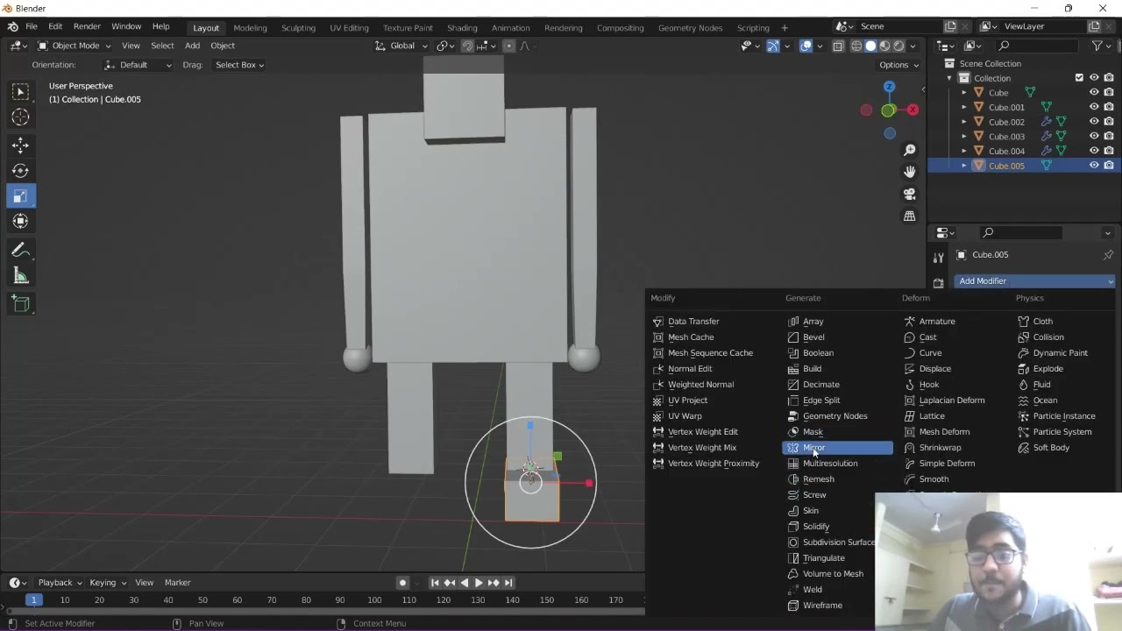Click the blue Z axis gizmo
Image resolution: width=1122 pixels, height=631 pixels.
(x=890, y=87)
